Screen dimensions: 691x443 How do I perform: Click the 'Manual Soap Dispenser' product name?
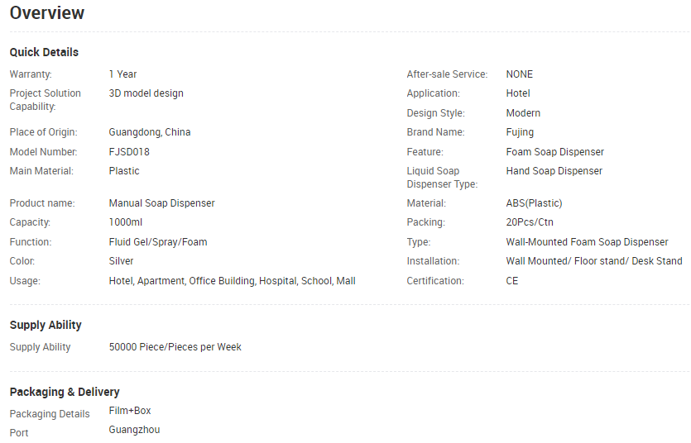point(161,202)
